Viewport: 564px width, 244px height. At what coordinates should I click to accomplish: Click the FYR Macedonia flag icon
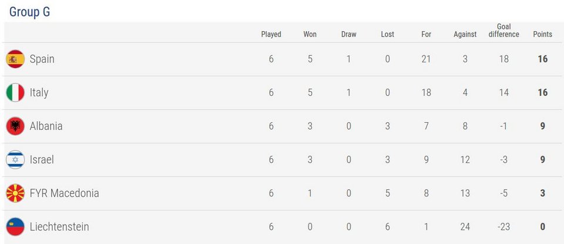[15, 193]
